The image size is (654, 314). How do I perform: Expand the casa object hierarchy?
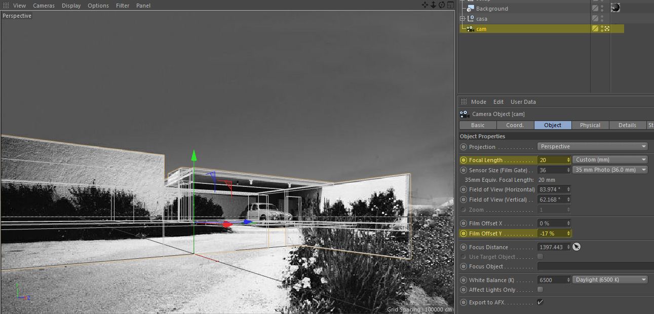coord(462,19)
